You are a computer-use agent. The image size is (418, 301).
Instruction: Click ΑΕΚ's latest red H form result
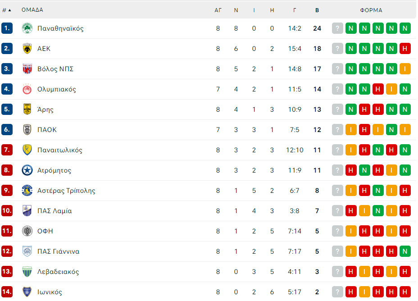[x=405, y=49]
